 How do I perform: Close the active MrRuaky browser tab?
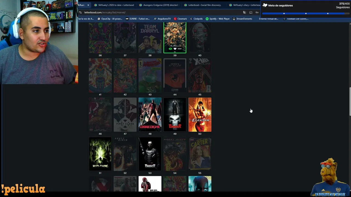(88, 5)
